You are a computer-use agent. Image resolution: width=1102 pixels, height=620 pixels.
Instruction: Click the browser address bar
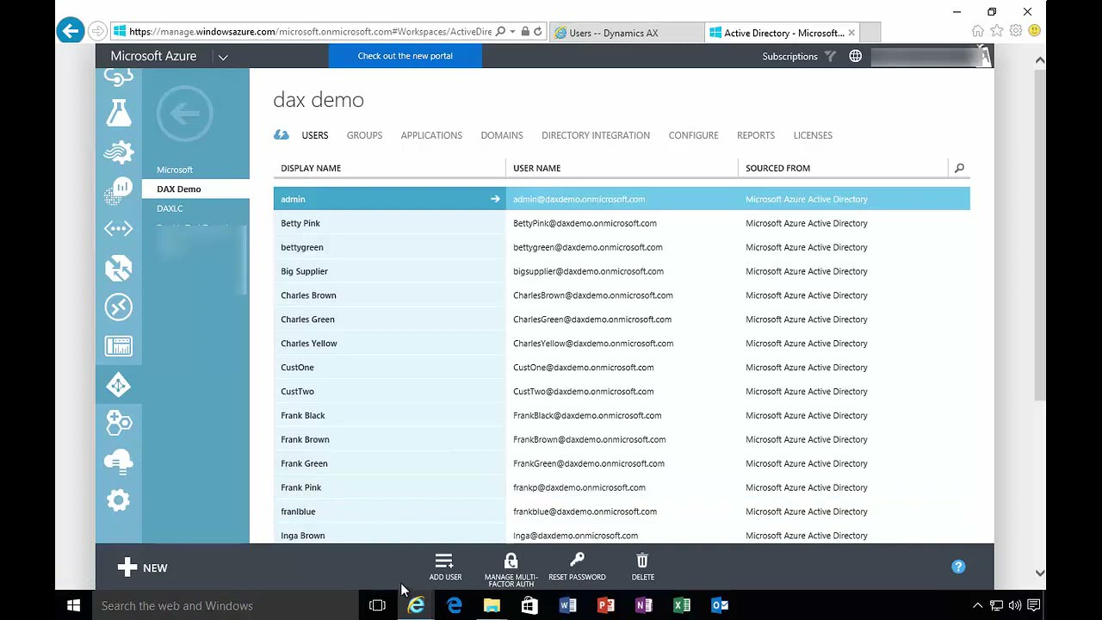point(310,32)
